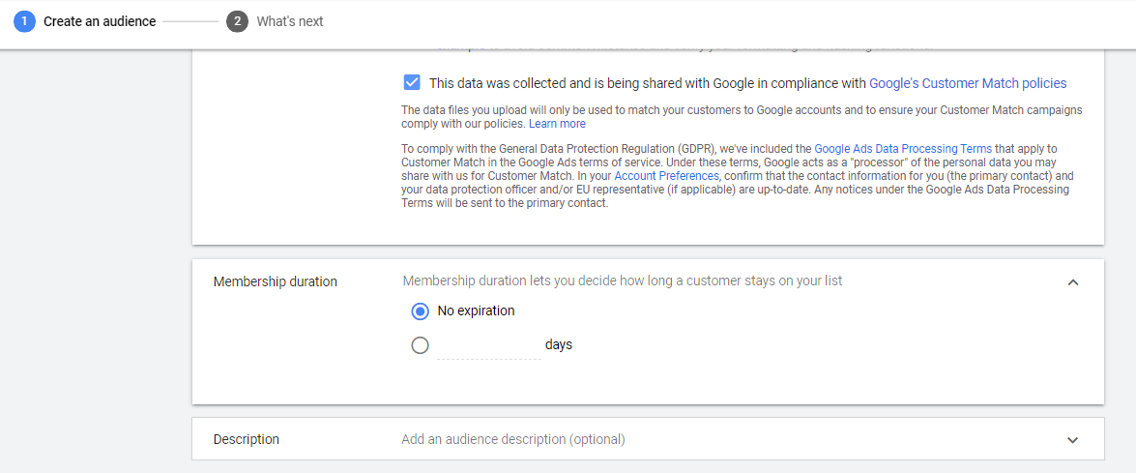Viewport: 1136px width, 473px height.
Task: Click the step 2 number circle
Action: click(237, 21)
